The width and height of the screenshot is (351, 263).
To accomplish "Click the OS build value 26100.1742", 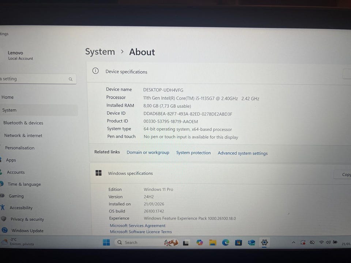I will pos(154,211).
